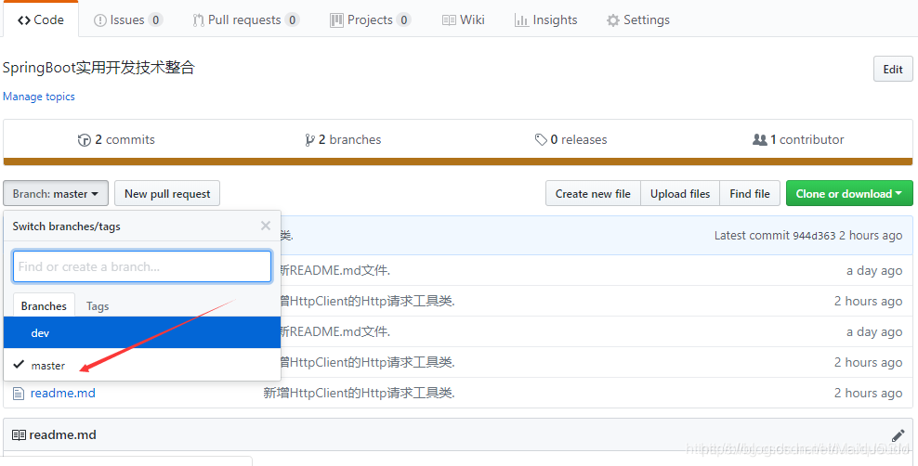Click the Manage topics link
The width and height of the screenshot is (918, 466).
39,97
